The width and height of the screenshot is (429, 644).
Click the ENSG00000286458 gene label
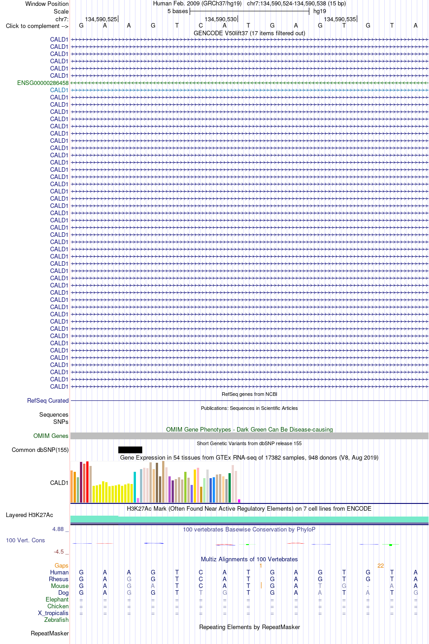(x=43, y=83)
